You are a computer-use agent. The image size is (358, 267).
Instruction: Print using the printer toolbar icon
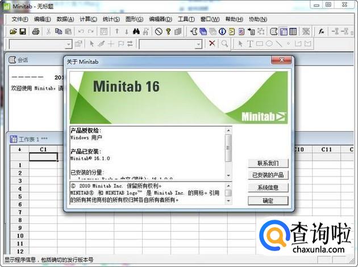point(36,31)
